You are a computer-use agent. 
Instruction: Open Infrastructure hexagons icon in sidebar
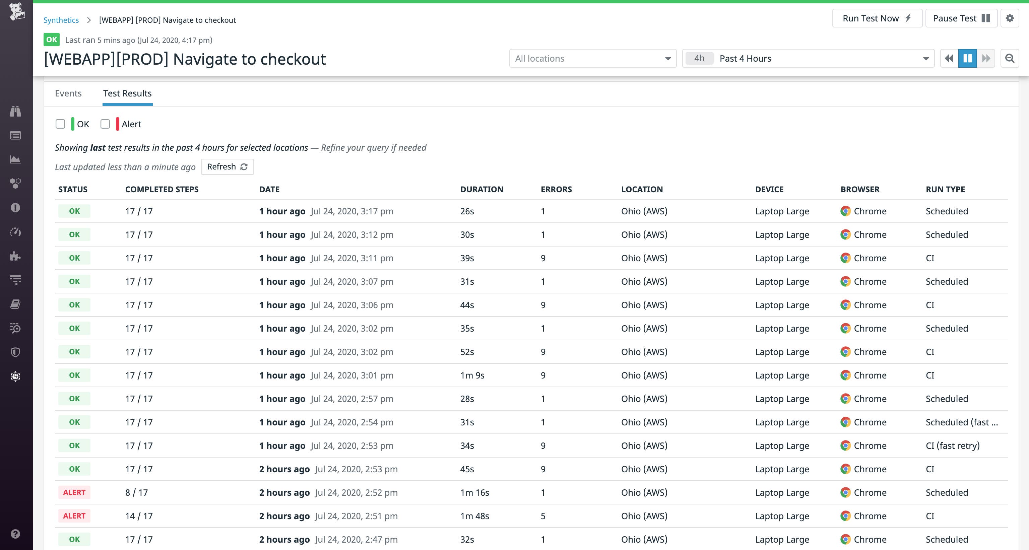(x=15, y=183)
